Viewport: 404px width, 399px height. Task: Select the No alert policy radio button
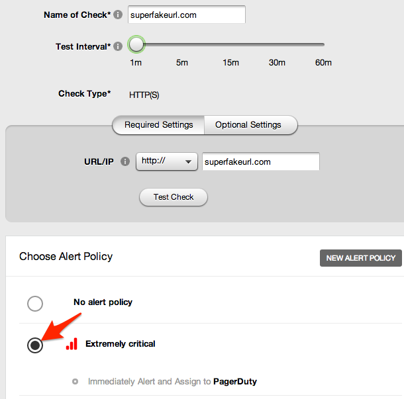click(35, 303)
